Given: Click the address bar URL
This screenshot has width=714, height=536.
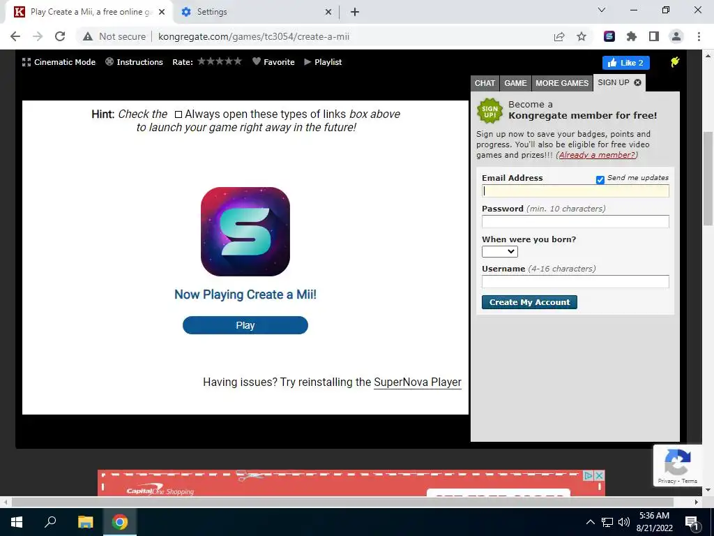Looking at the screenshot, I should pyautogui.click(x=254, y=36).
